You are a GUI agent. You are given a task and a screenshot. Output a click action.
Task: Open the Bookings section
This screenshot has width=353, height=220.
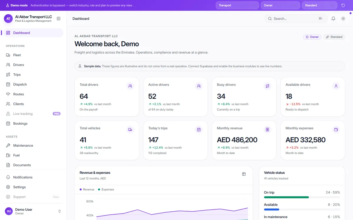33,123
